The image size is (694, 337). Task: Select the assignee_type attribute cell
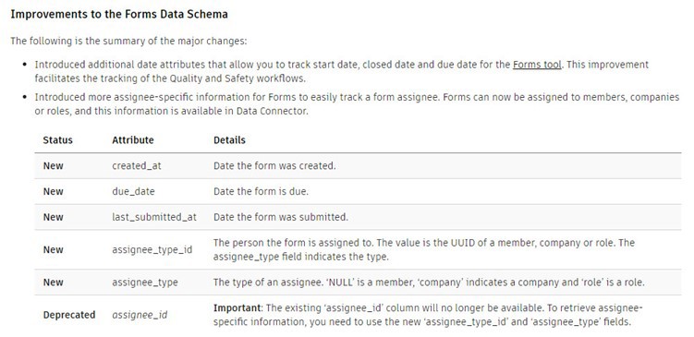point(145,283)
